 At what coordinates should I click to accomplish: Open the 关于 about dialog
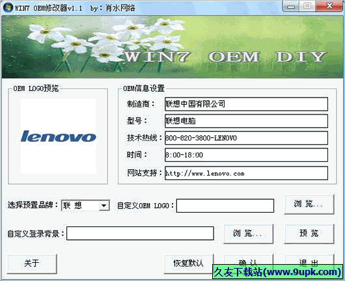coord(32,263)
